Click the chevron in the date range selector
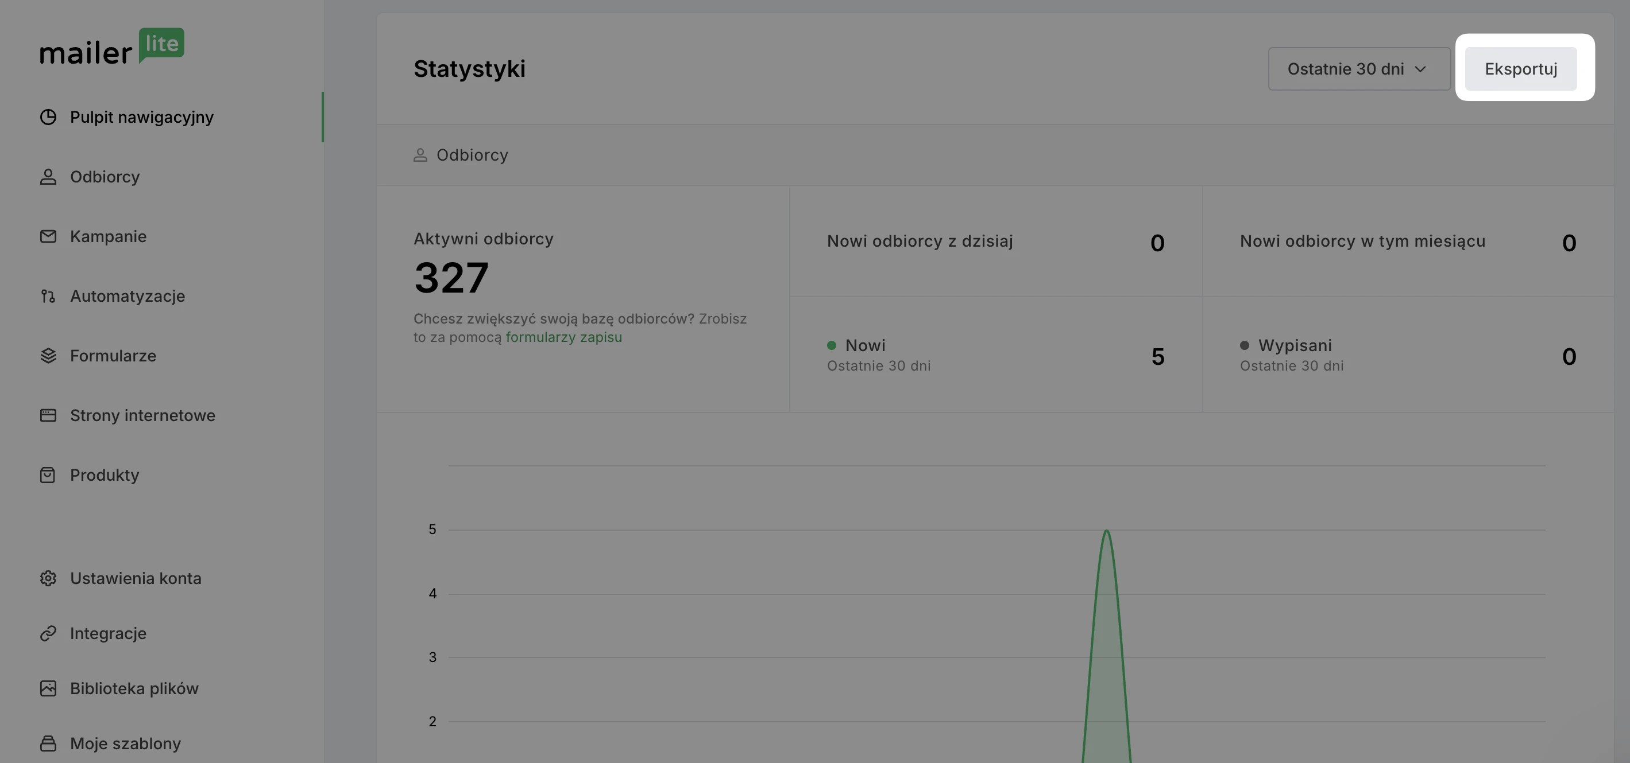1630x763 pixels. [x=1420, y=69]
